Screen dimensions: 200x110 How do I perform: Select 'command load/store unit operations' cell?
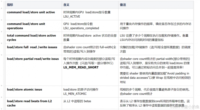pyautogui.click(x=33, y=26)
